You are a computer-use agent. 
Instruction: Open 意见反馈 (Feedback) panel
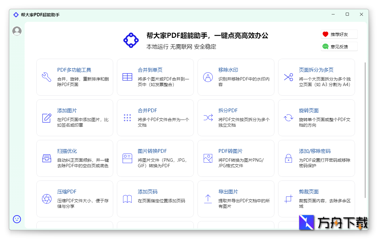[339, 46]
